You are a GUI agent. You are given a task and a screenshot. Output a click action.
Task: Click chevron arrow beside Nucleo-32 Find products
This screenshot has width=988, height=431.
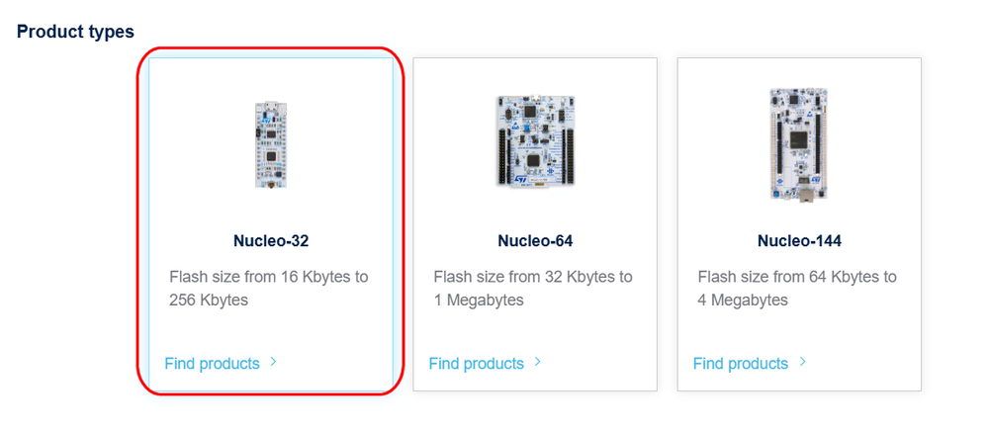click(x=274, y=363)
